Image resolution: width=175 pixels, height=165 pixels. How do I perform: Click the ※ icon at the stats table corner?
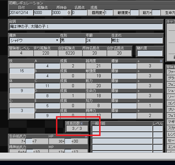[161, 61]
